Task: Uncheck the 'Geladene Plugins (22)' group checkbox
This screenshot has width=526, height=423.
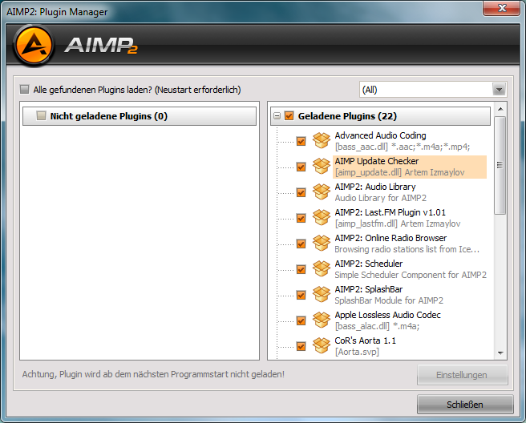Action: 289,115
